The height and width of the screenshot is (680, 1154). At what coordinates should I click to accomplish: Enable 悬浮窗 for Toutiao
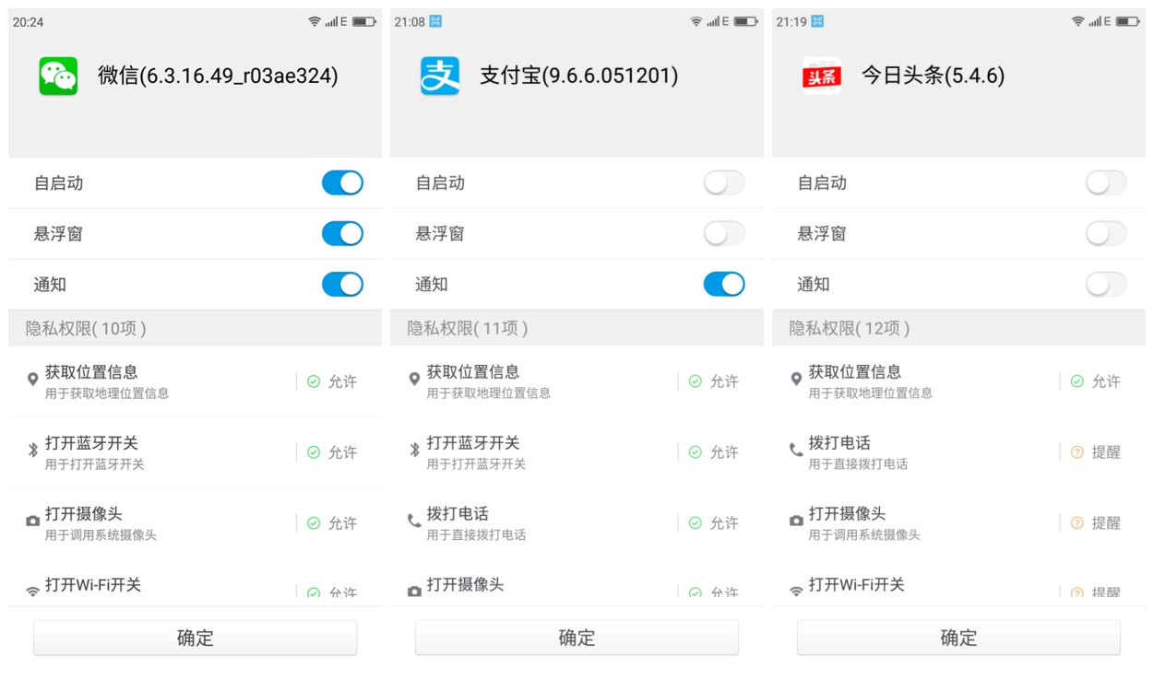pyautogui.click(x=1106, y=233)
